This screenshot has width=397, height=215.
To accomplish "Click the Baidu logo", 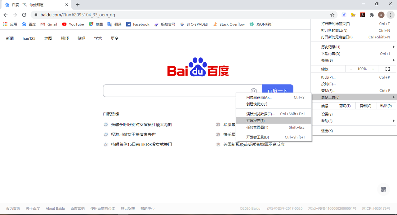I will [198, 67].
